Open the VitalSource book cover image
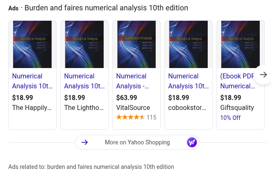Image resolution: width=271 pixels, height=178 pixels. pyautogui.click(x=137, y=44)
